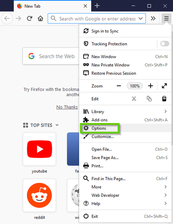This screenshot has height=224, width=173.
Task: Click the Sign in to Sync icon
Action: 86,31
